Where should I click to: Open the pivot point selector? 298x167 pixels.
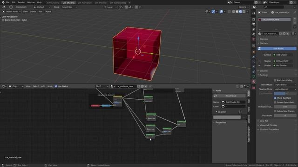click(x=121, y=7)
